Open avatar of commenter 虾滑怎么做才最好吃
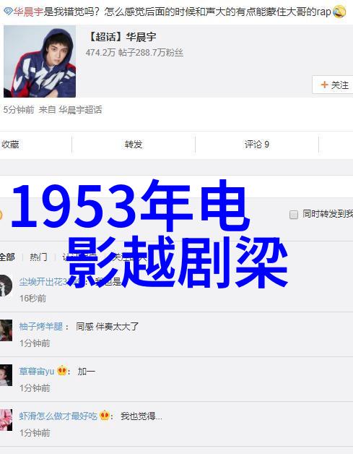This screenshot has height=454, width=353. 6,420
